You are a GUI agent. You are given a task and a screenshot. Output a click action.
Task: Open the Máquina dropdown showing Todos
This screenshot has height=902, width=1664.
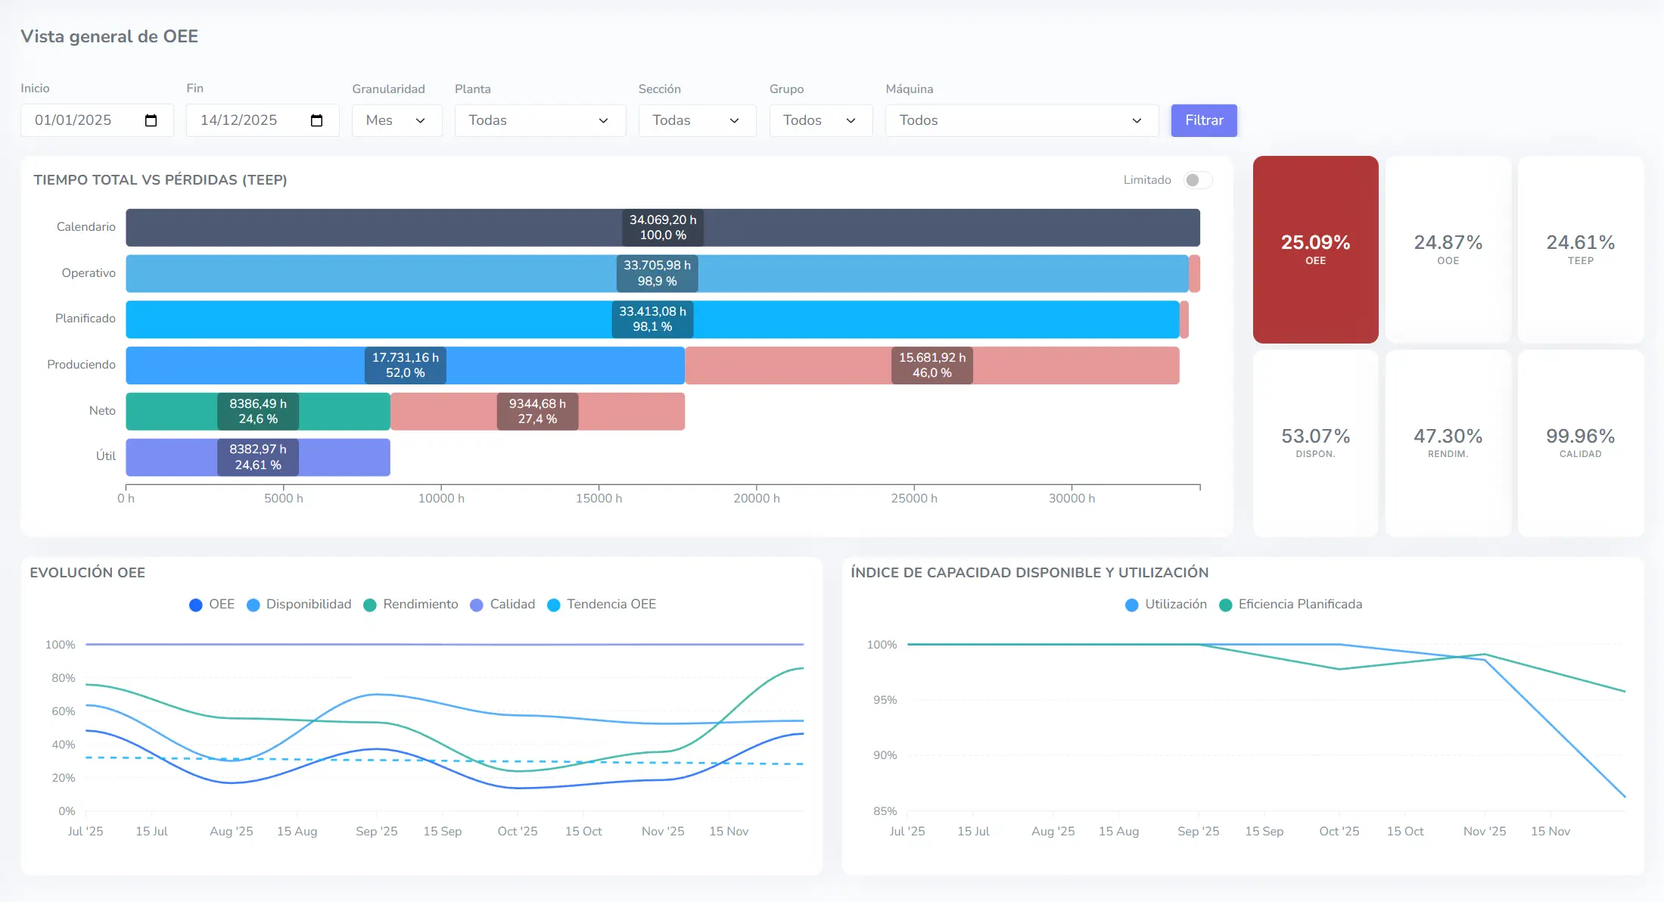click(1021, 120)
